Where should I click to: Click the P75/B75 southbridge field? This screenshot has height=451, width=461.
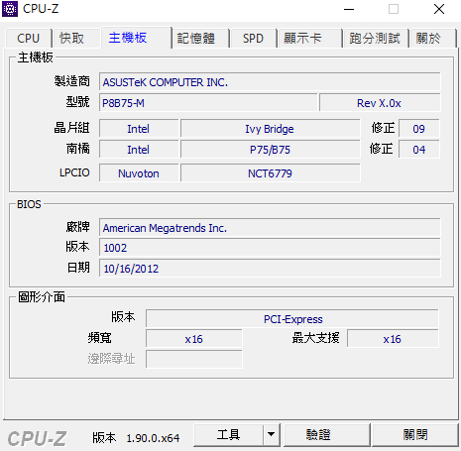pos(270,150)
